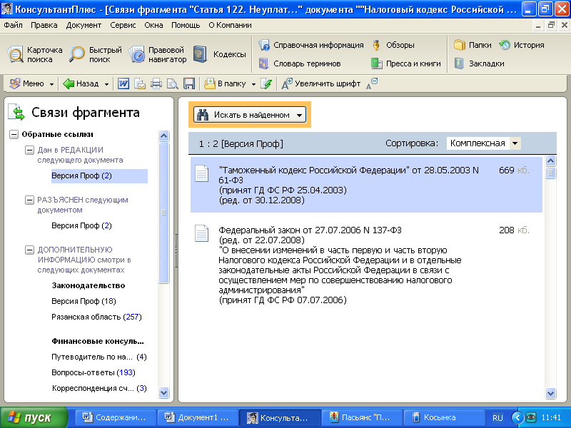The height and width of the screenshot is (428, 571).
Task: Switch to Документ1 taskbar window
Action: [x=198, y=417]
